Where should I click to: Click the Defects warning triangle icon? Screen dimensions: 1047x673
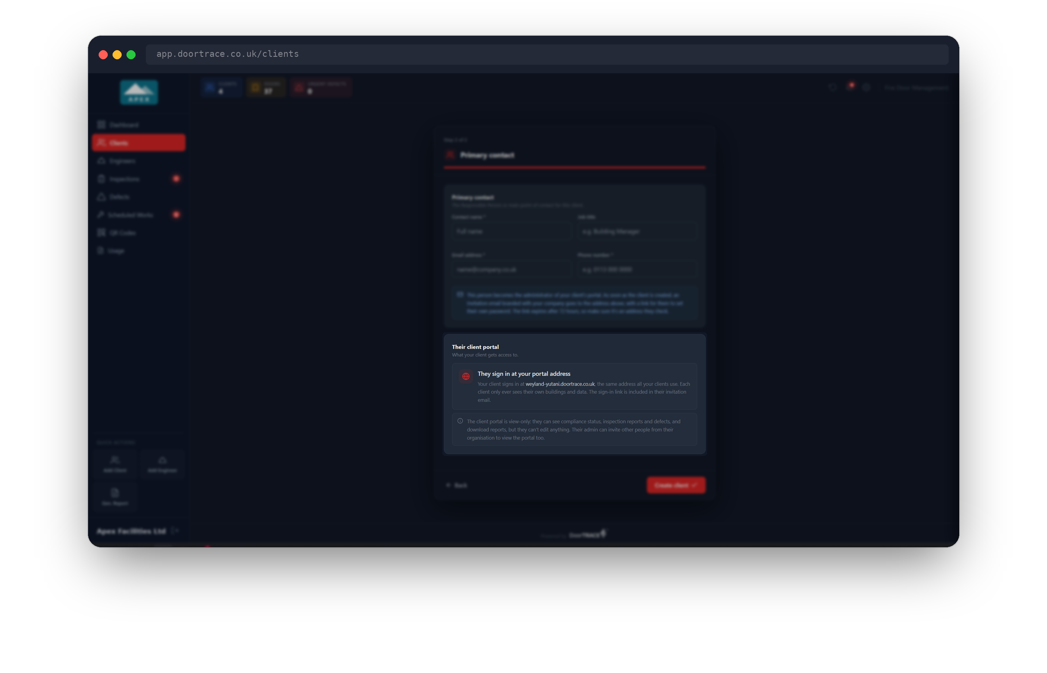[101, 197]
